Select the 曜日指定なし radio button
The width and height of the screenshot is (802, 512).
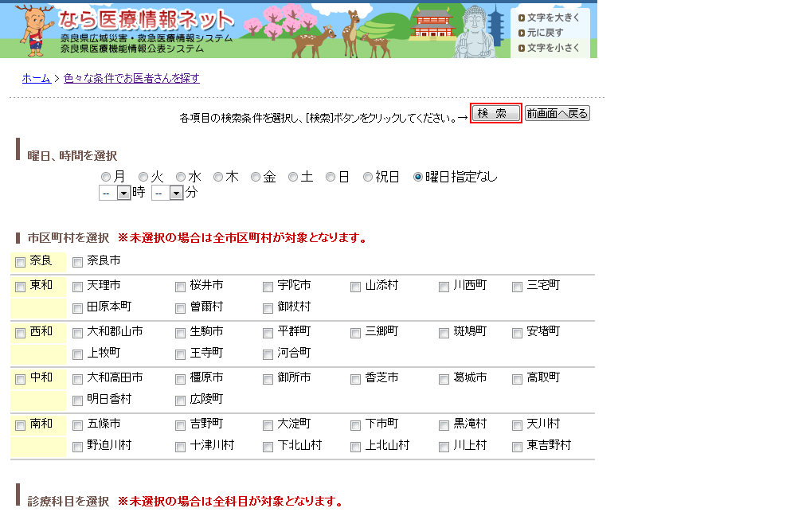[x=418, y=177]
